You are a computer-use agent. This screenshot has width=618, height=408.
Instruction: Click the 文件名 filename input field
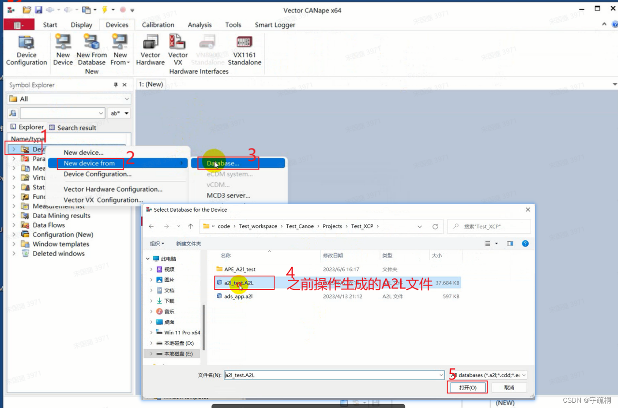[x=334, y=375]
